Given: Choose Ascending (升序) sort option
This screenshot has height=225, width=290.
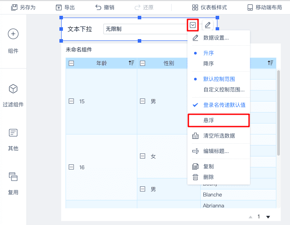Looking at the screenshot, I should pyautogui.click(x=219, y=53).
